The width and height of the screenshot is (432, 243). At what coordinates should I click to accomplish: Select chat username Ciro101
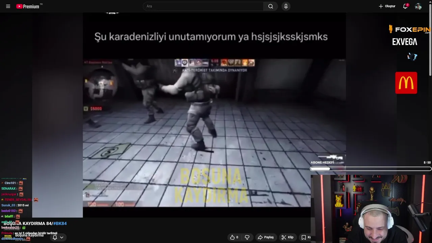10,183
